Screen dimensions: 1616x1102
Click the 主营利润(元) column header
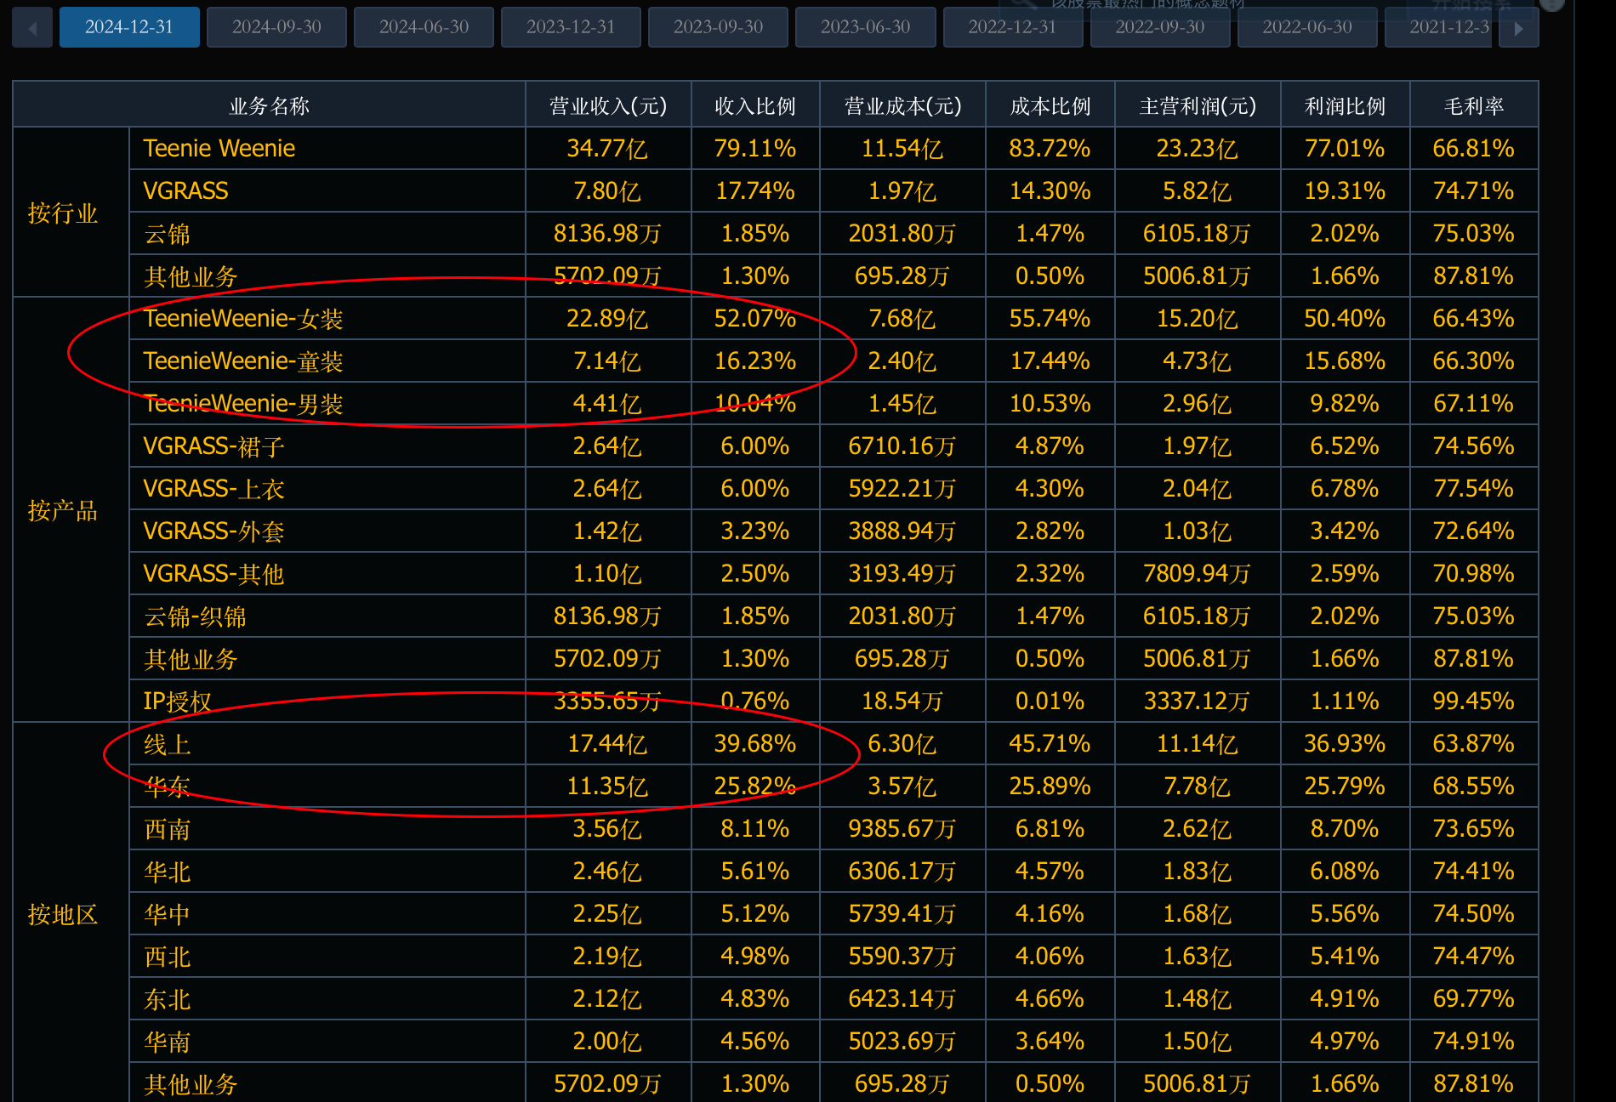[x=1198, y=105]
